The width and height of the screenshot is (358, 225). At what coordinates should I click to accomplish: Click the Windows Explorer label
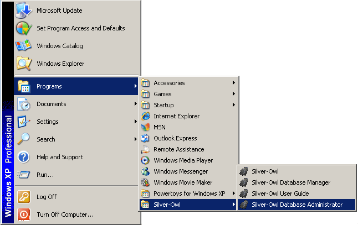(60, 64)
